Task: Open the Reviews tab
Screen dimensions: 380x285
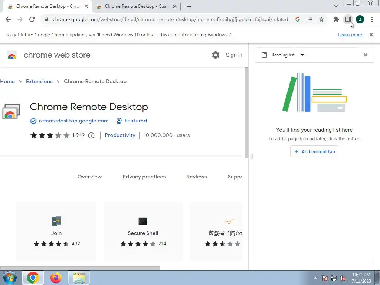Action: pyautogui.click(x=197, y=177)
